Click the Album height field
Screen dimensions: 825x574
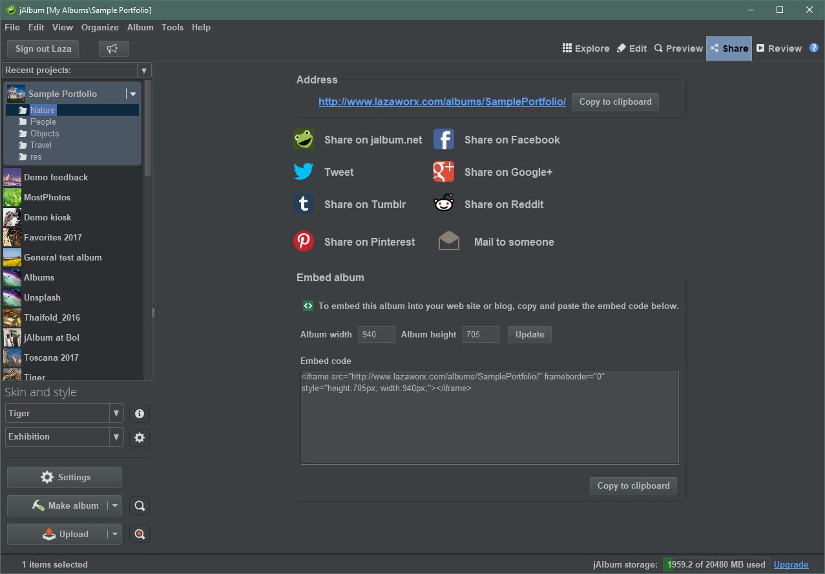tap(481, 334)
